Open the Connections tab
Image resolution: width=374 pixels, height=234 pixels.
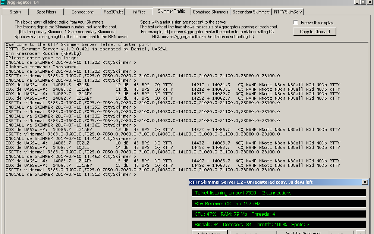click(82, 12)
